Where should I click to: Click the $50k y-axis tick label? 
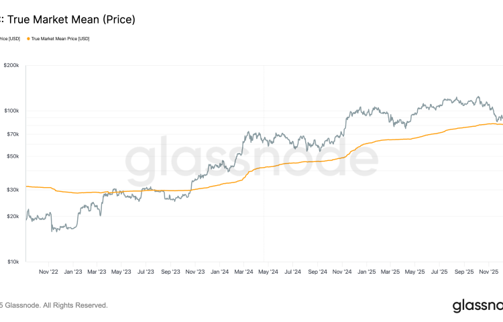(x=13, y=156)
